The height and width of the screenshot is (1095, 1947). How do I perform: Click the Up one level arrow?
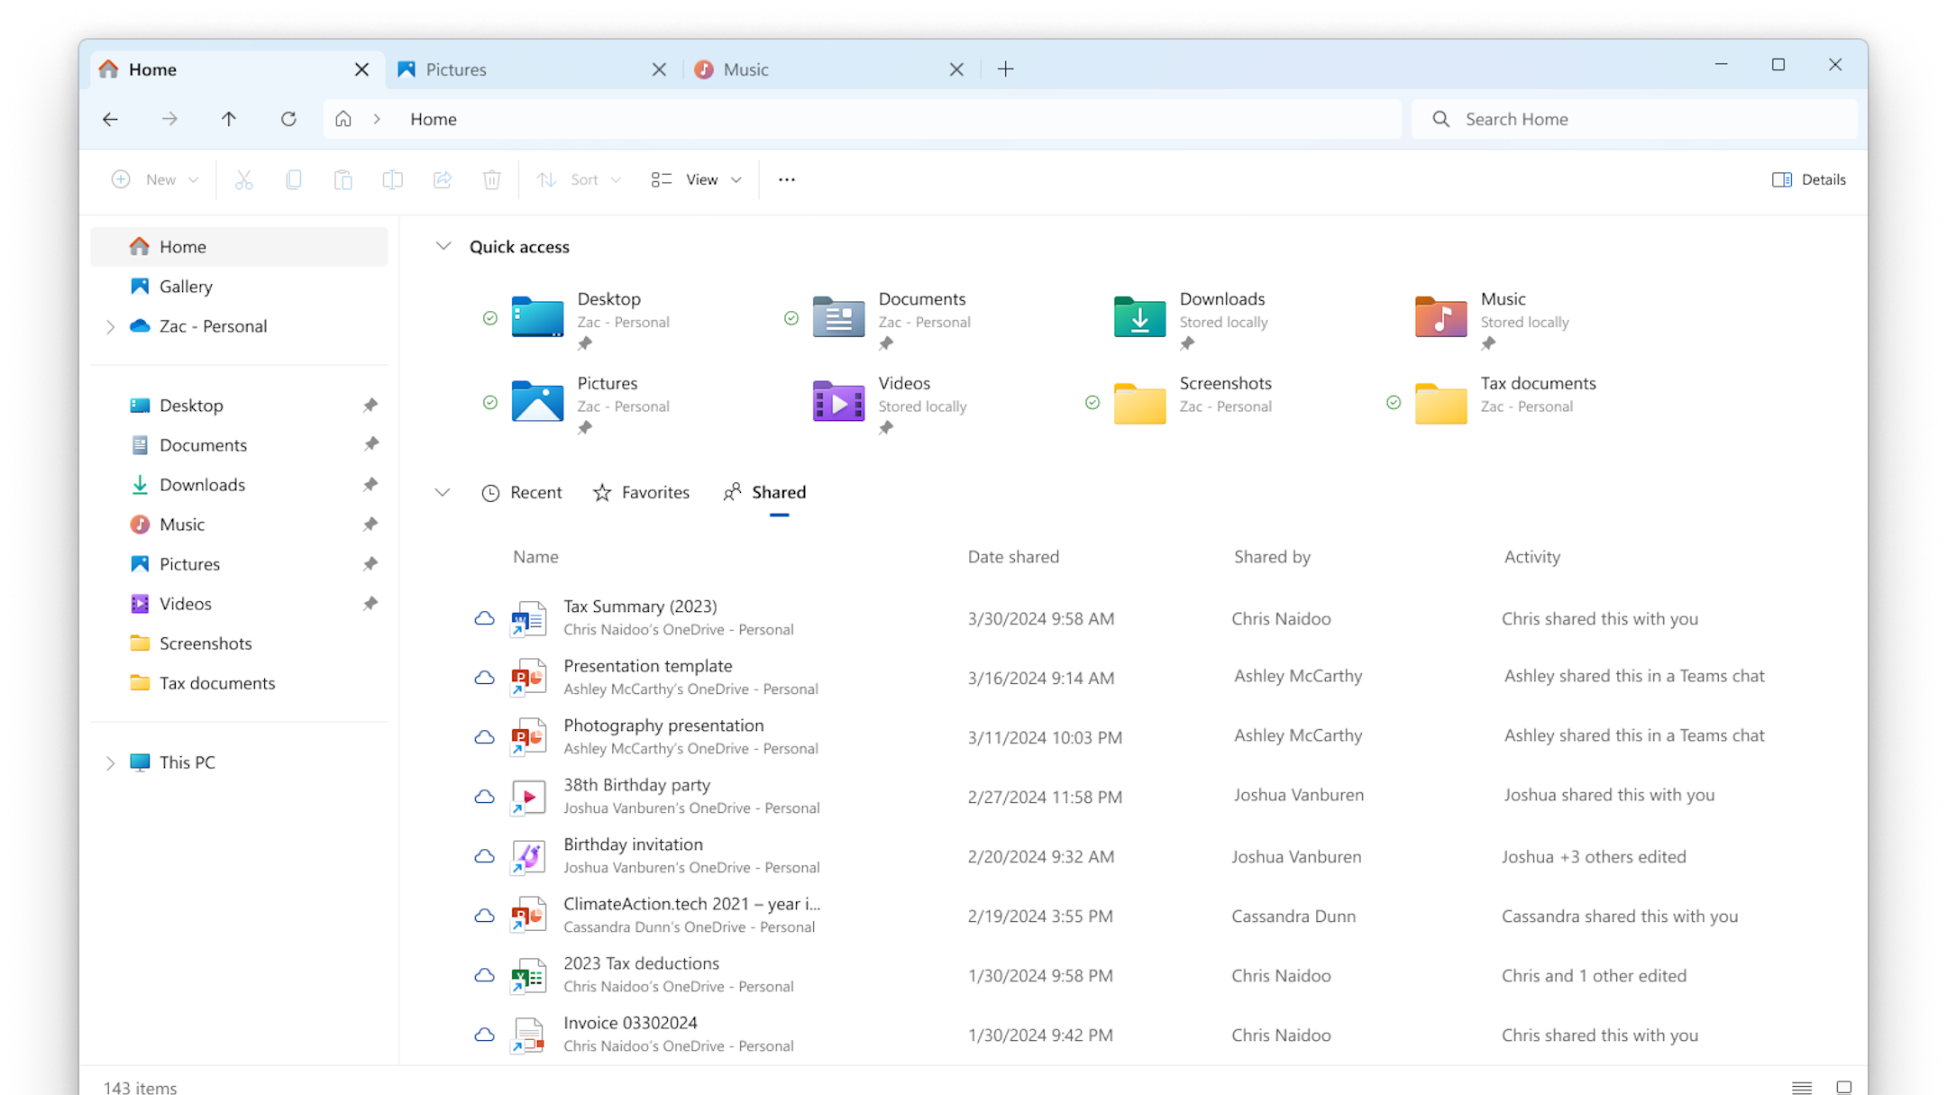click(229, 119)
